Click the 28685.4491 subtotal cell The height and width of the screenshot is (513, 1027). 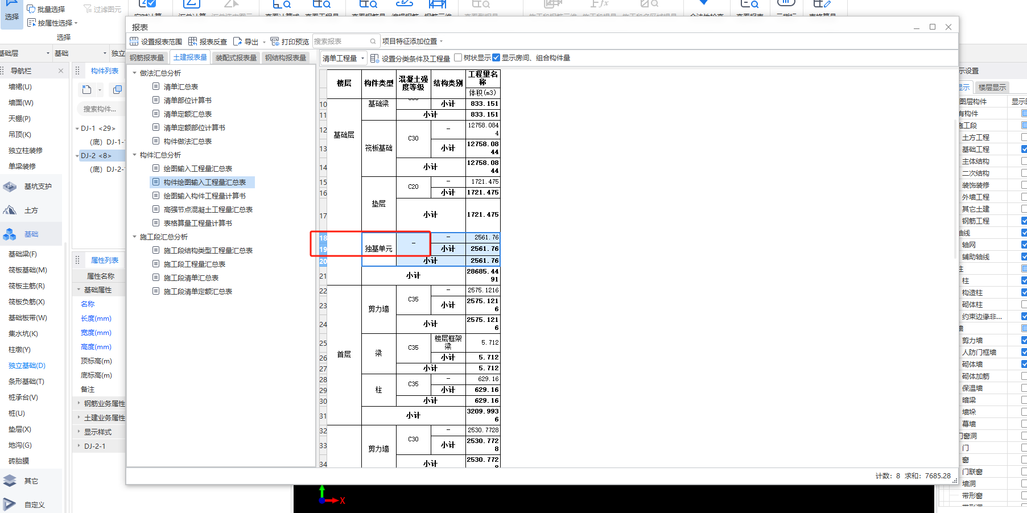[x=484, y=275]
